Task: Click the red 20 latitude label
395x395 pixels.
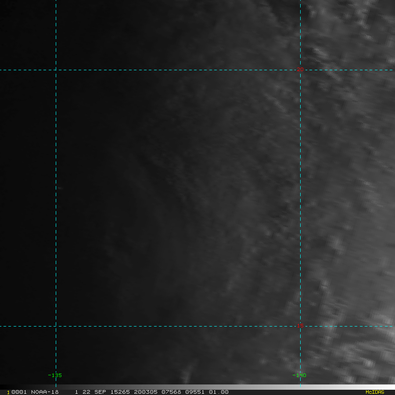Action: tap(300, 69)
